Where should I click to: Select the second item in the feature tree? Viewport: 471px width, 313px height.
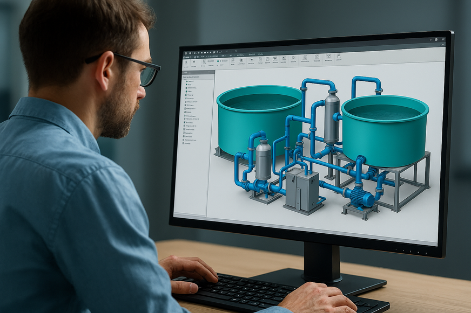pos(189,86)
